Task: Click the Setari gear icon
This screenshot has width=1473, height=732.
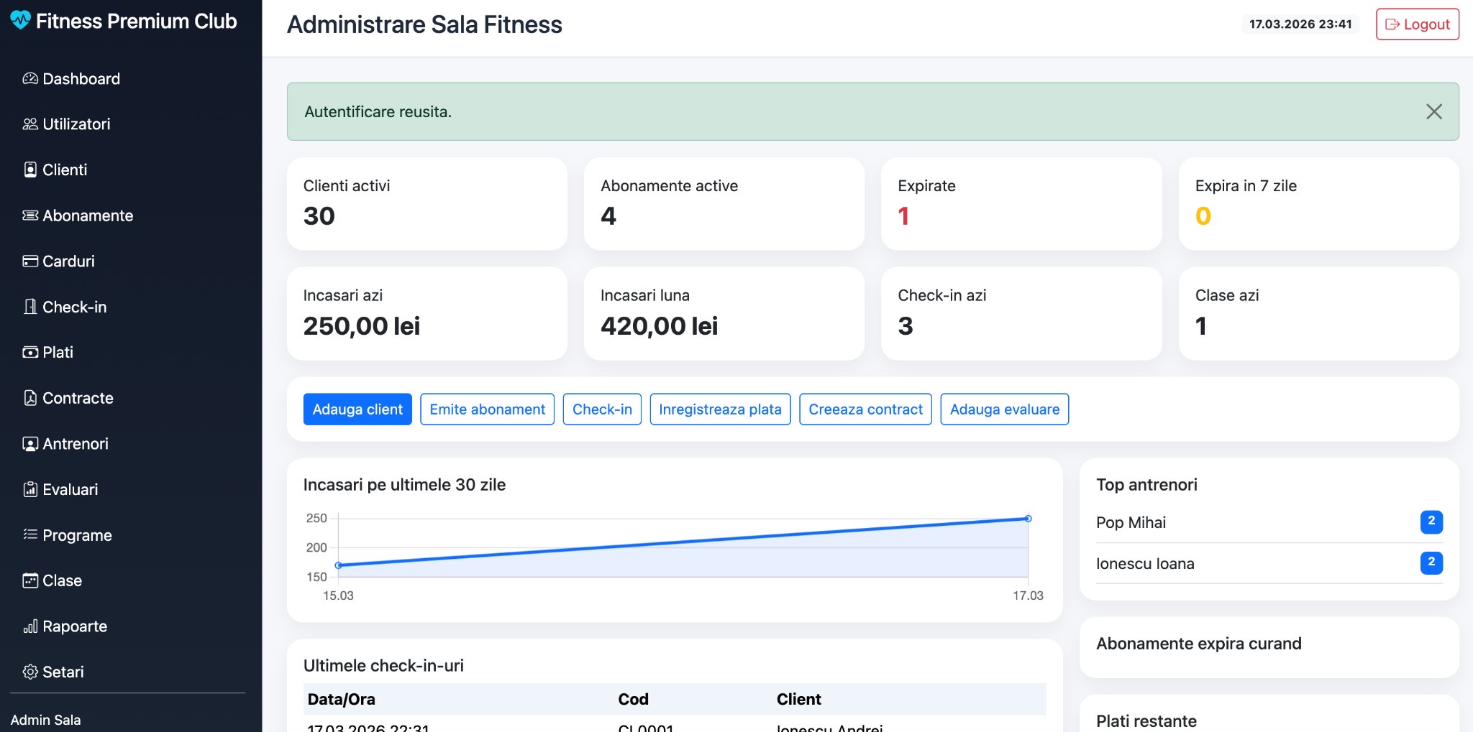Action: click(x=30, y=672)
